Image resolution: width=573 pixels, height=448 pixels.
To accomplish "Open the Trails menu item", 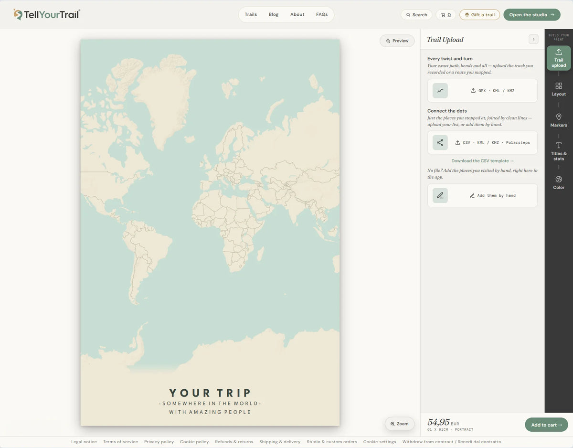I will coord(251,14).
